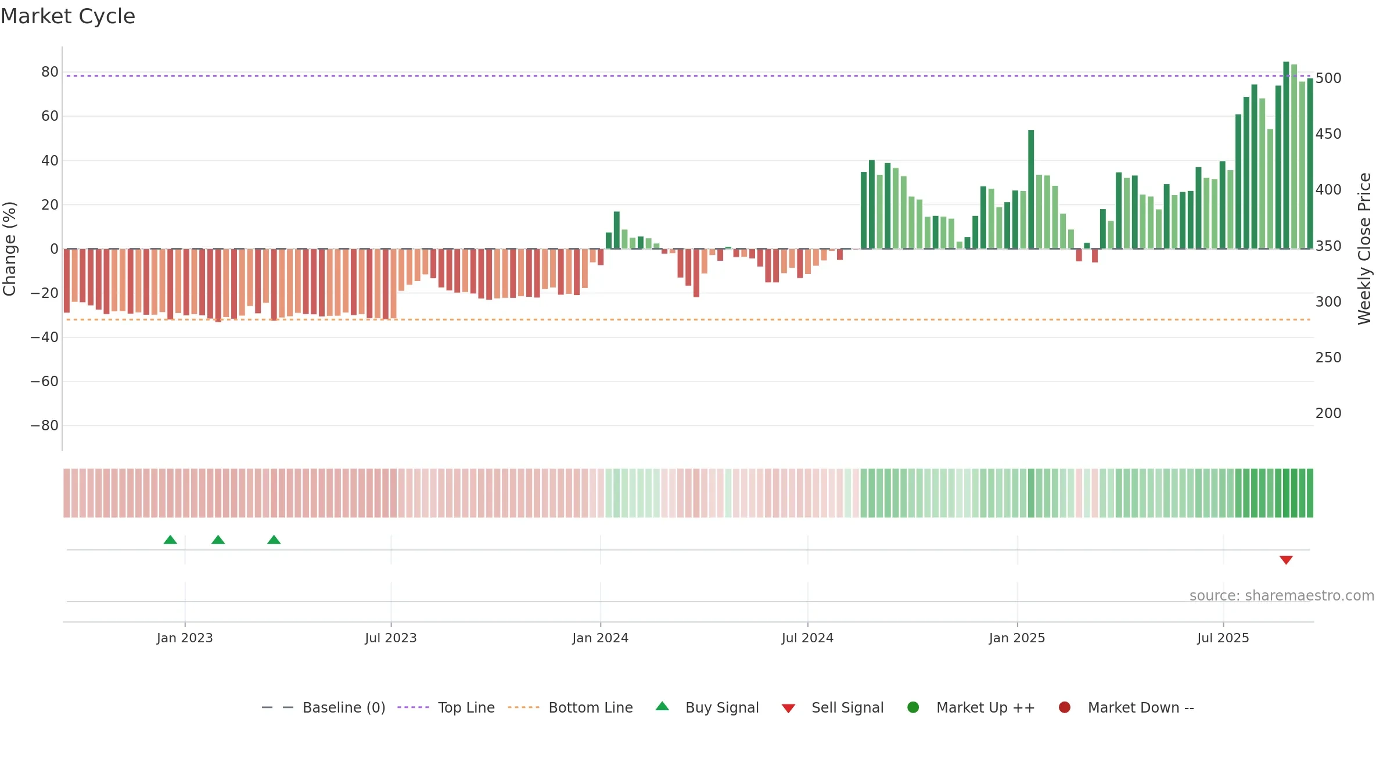The width and height of the screenshot is (1394, 784).
Task: Click the dark red Market Down legend circle
Action: [1065, 707]
